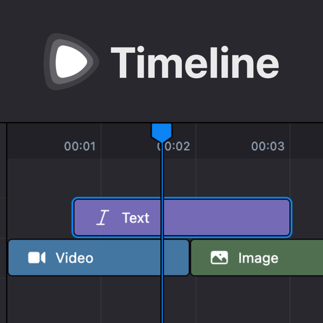This screenshot has width=323, height=323.
Task: Jump to the 00:02 ruler mark
Action: pos(174,147)
